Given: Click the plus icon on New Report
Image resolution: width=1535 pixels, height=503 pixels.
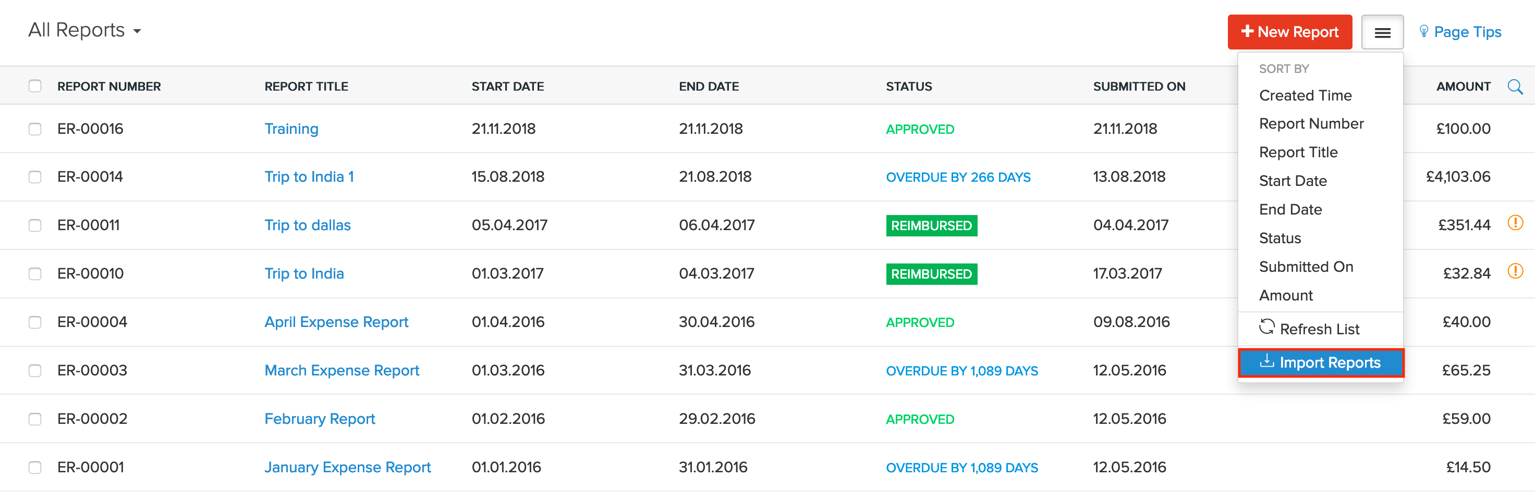Looking at the screenshot, I should (1247, 31).
